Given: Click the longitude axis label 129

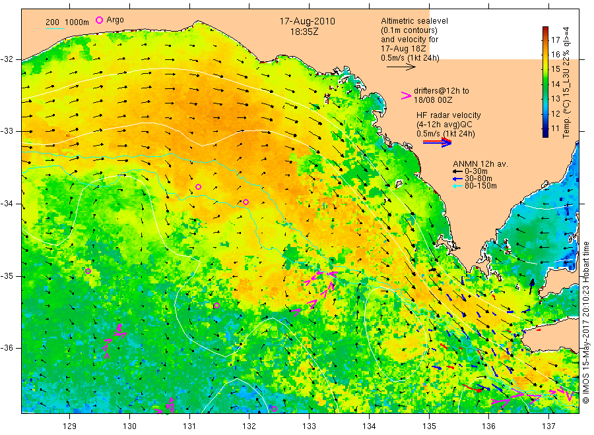Looking at the screenshot, I should pyautogui.click(x=70, y=426).
